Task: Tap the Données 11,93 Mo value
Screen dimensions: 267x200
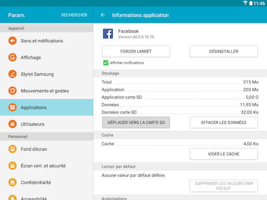Action: pyautogui.click(x=249, y=105)
